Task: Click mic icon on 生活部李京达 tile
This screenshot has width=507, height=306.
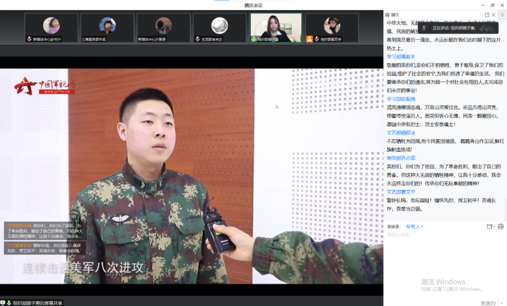Action: [x=198, y=39]
